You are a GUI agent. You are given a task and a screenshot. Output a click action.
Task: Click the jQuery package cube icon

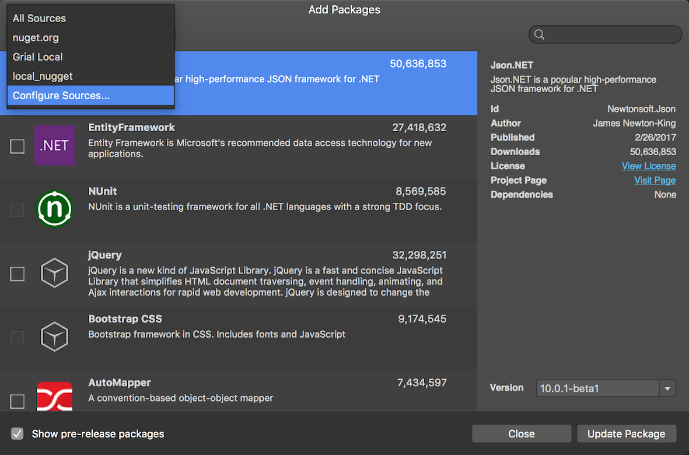click(54, 272)
